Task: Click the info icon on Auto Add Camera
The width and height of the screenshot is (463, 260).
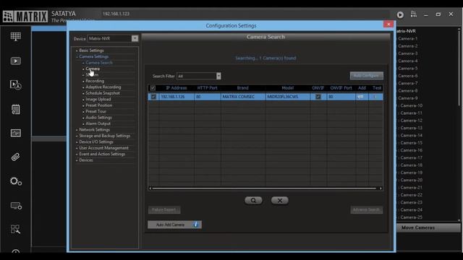Action: [x=196, y=225]
